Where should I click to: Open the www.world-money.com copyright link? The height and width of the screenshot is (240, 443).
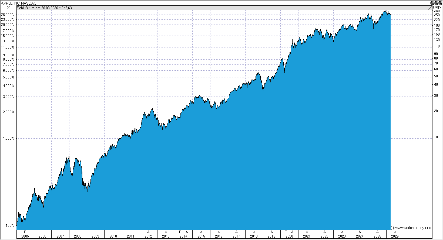pos(411,228)
